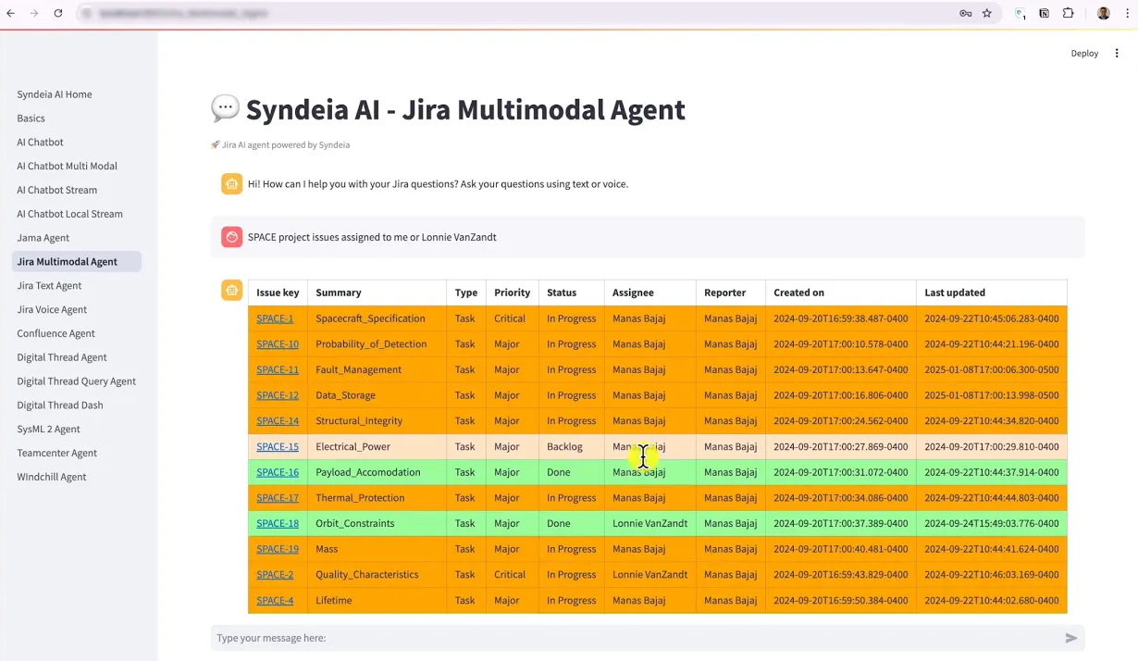Screen dimensions: 1138x661
Task: Open issue link SPACE-15
Action: [x=278, y=446]
